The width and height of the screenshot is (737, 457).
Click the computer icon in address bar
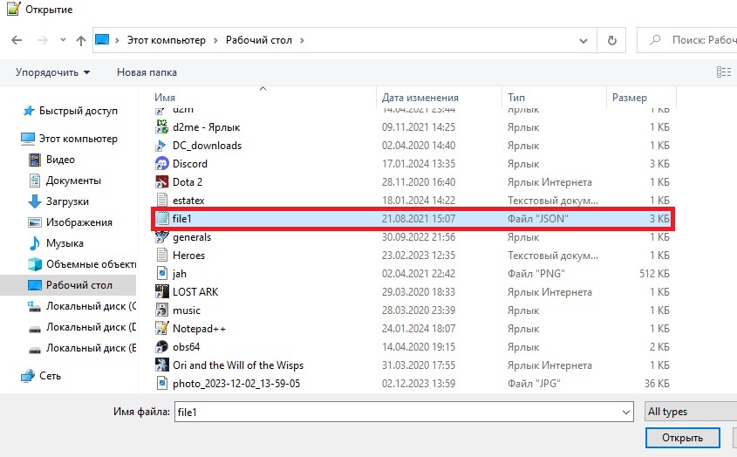click(102, 40)
